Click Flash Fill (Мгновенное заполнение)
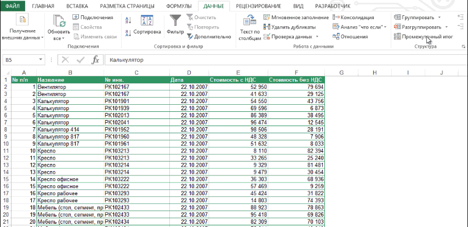This screenshot has width=468, height=227. 296,18
